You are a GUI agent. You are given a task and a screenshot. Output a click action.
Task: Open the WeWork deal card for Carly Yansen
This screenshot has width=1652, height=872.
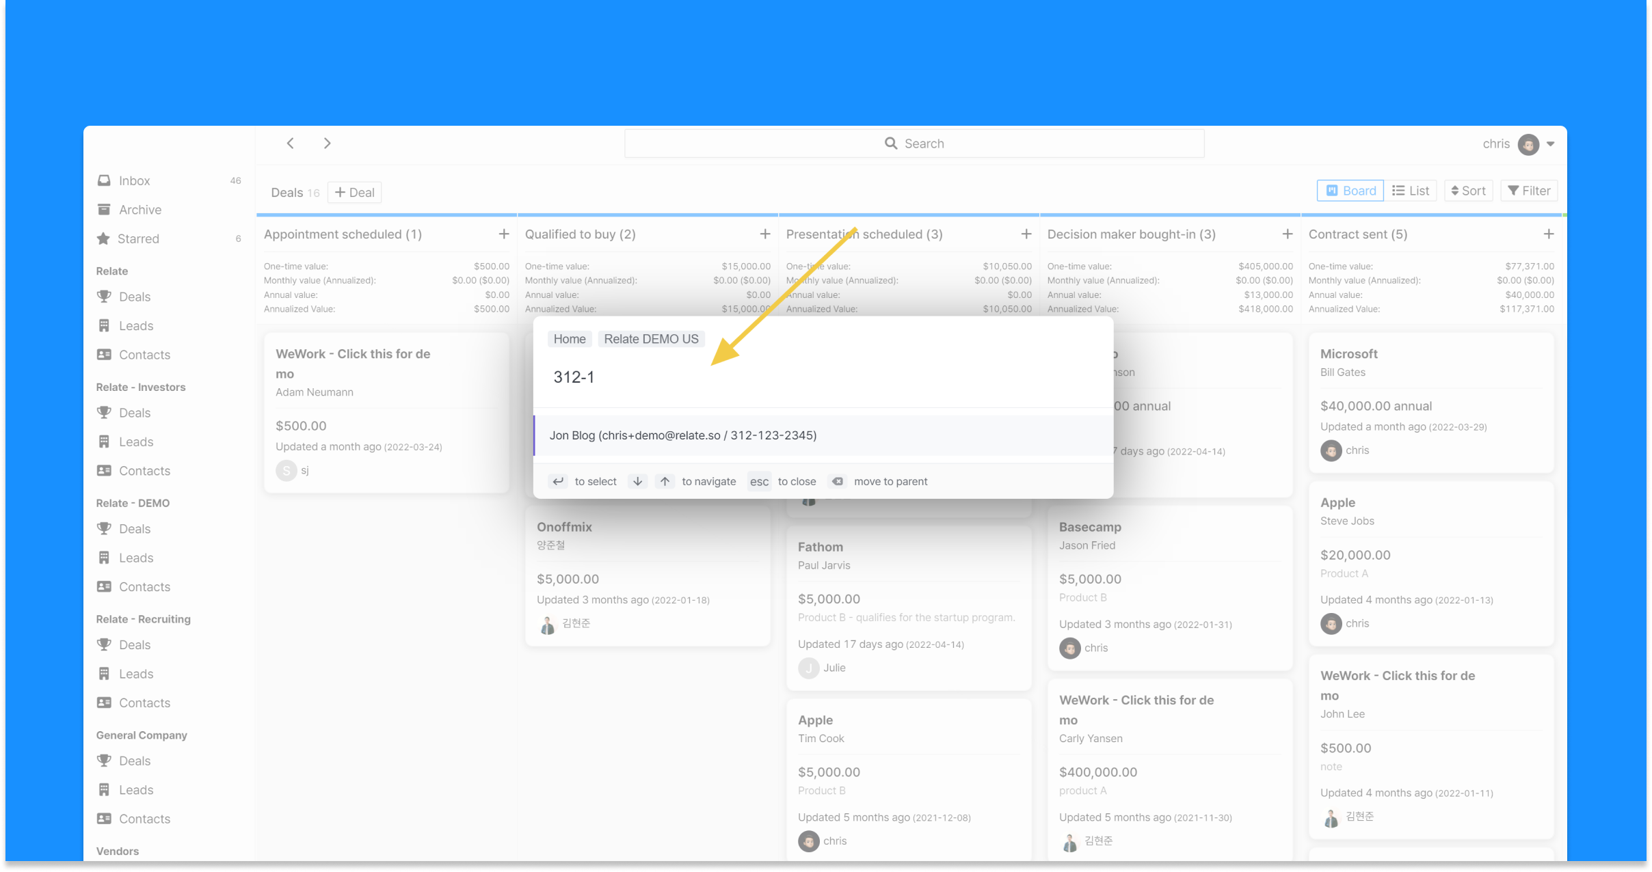click(x=1170, y=770)
